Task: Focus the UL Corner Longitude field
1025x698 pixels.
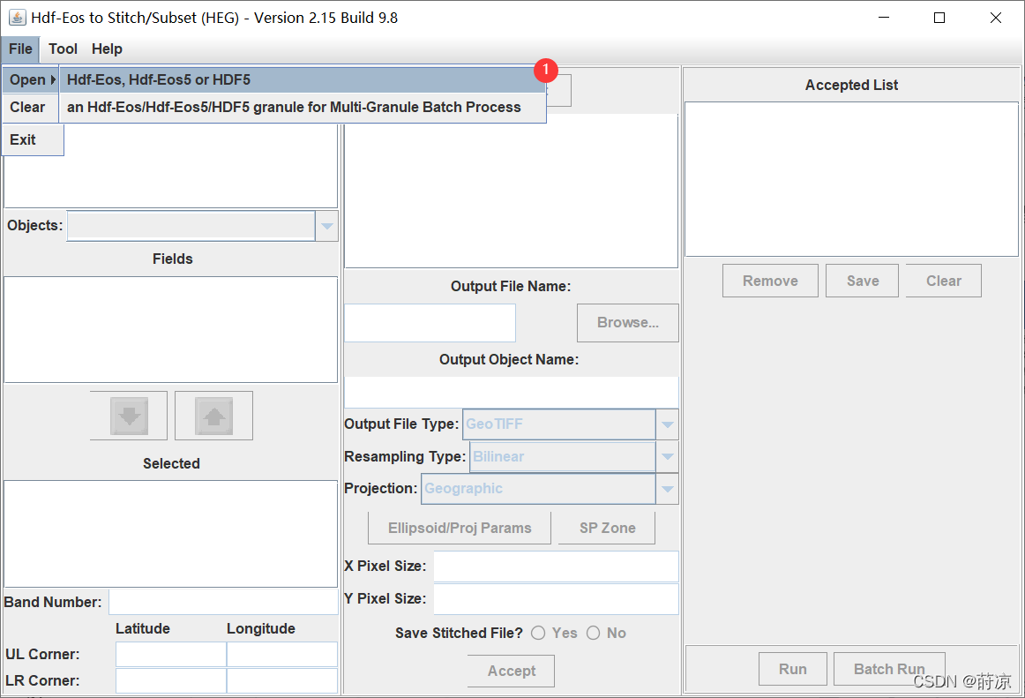Action: point(282,654)
